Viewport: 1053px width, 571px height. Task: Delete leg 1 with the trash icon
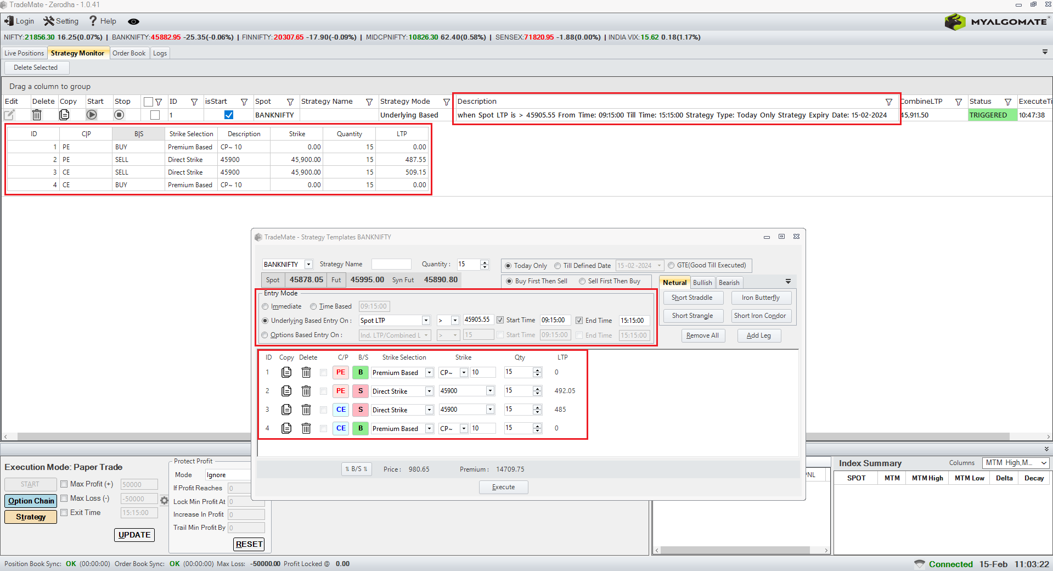tap(306, 372)
